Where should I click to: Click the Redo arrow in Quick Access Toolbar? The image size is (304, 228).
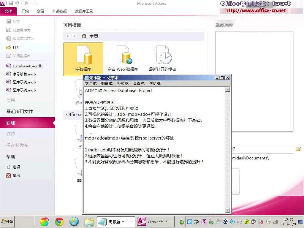pyautogui.click(x=26, y=3)
